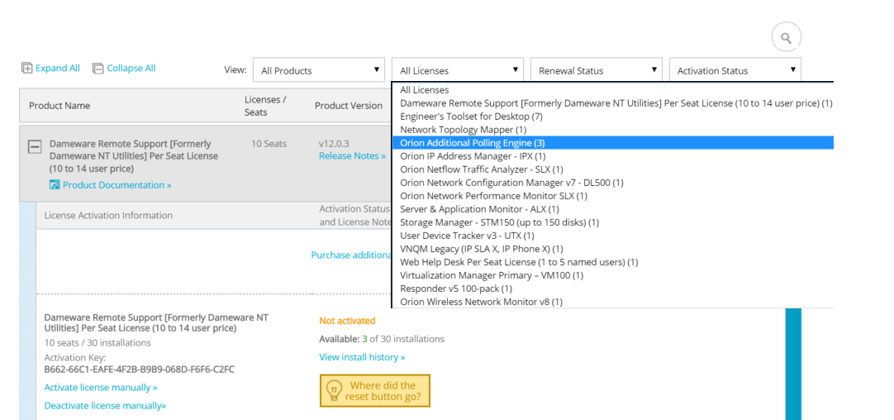Click the Collapse All icon

point(98,69)
